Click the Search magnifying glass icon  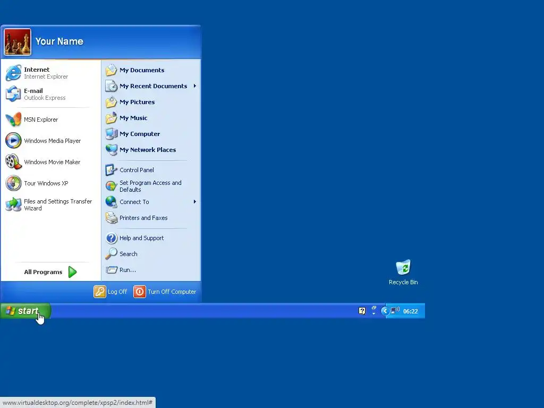tap(112, 254)
